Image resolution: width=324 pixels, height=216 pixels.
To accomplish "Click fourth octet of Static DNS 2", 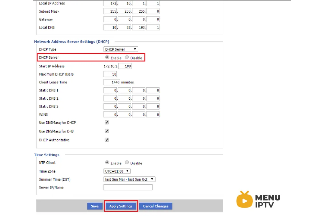I will pyautogui.click(x=153, y=98).
